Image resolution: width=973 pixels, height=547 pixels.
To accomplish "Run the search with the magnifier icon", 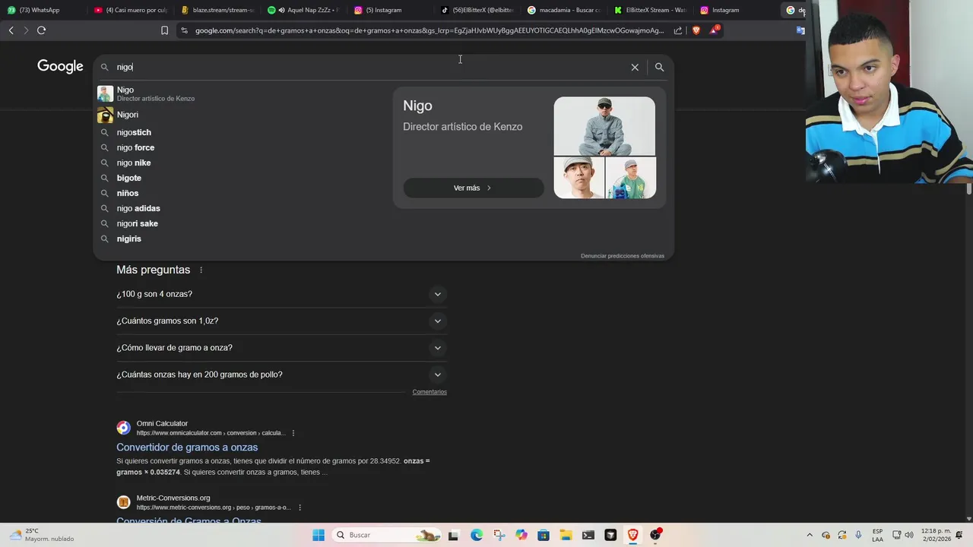I will (x=659, y=67).
